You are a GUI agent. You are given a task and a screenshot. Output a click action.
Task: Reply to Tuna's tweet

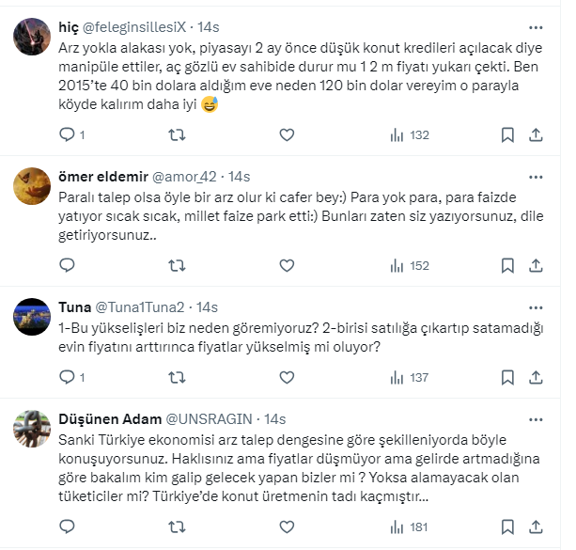66,377
